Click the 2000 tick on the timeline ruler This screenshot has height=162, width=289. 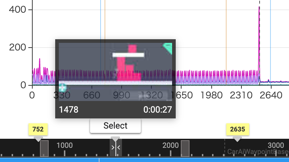tap(171, 146)
